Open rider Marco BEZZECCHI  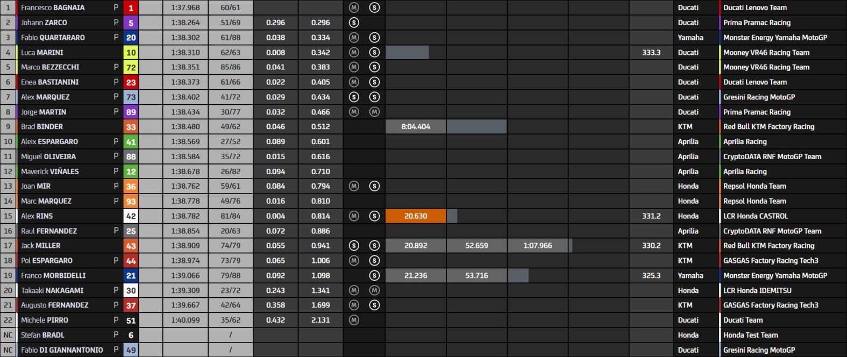(x=50, y=67)
